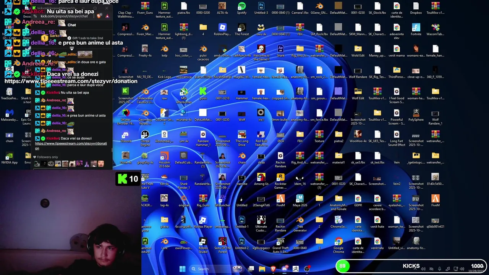Open the kelp Blender file
Viewport: 489px width, 275px height.
click(x=164, y=51)
